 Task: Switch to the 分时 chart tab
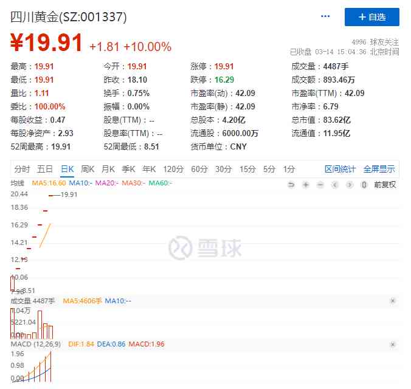tap(22, 169)
